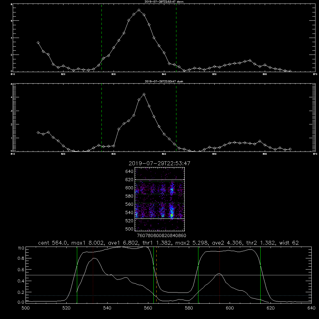The image size is (319, 319).
Task: Click the 'ave2 4.306' value text
Action: [227, 243]
